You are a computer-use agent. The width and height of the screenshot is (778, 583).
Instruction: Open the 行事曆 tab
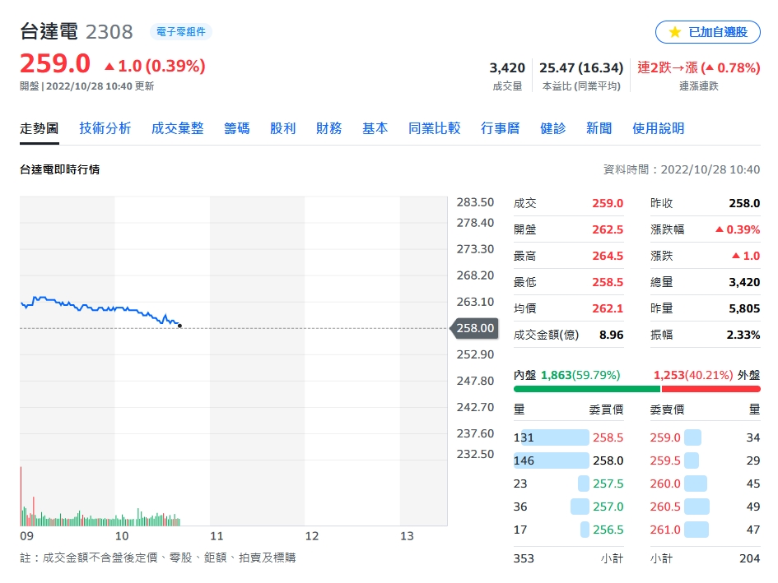(501, 129)
